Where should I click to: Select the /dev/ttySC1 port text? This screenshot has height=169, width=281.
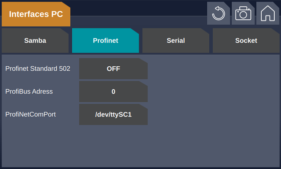[114, 114]
